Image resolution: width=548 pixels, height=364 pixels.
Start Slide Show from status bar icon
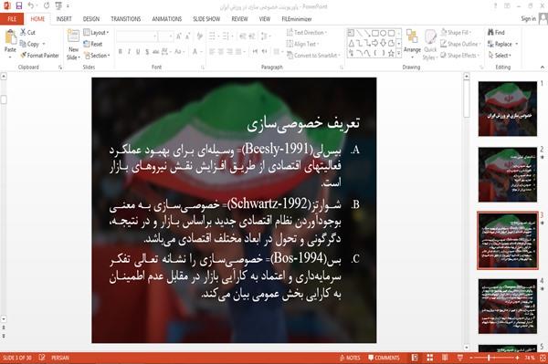click(460, 358)
